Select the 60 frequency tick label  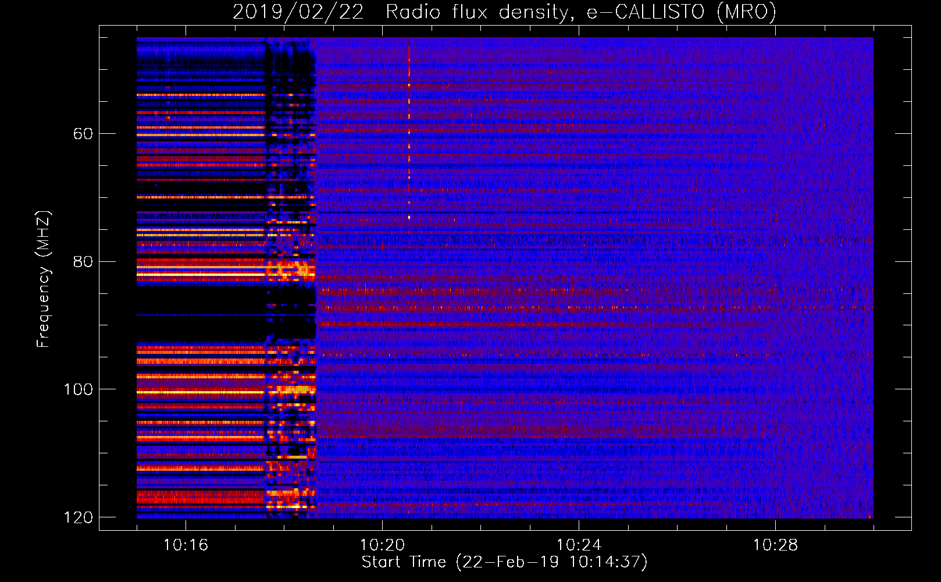click(x=83, y=134)
